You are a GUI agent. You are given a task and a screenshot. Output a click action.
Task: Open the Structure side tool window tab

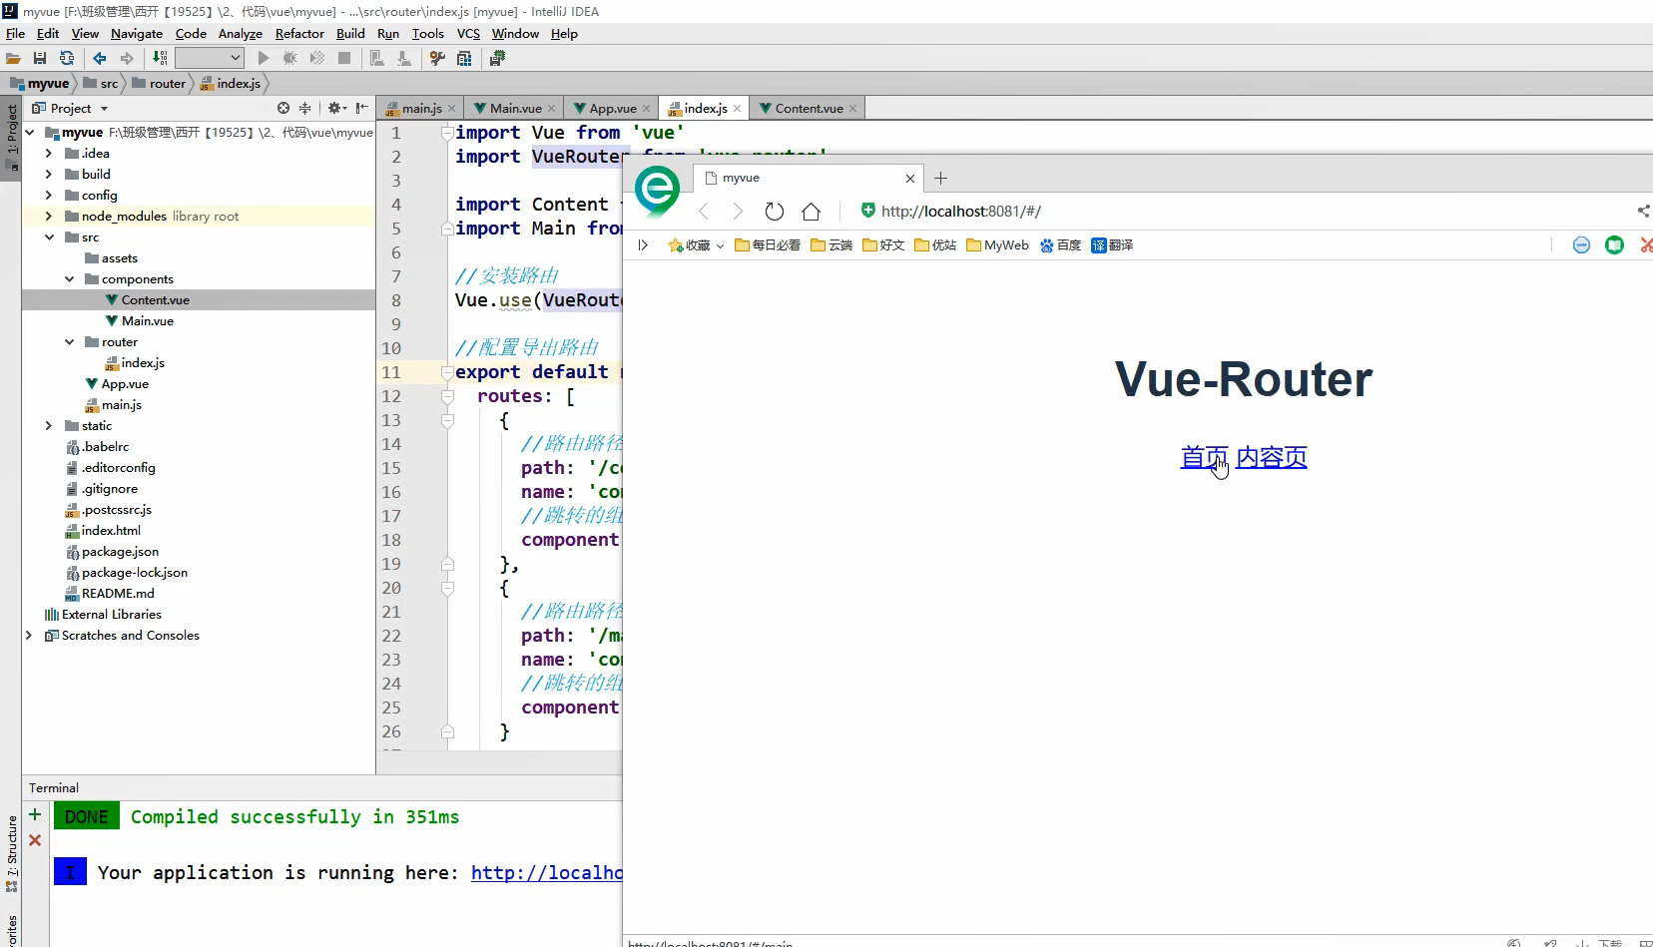[12, 854]
